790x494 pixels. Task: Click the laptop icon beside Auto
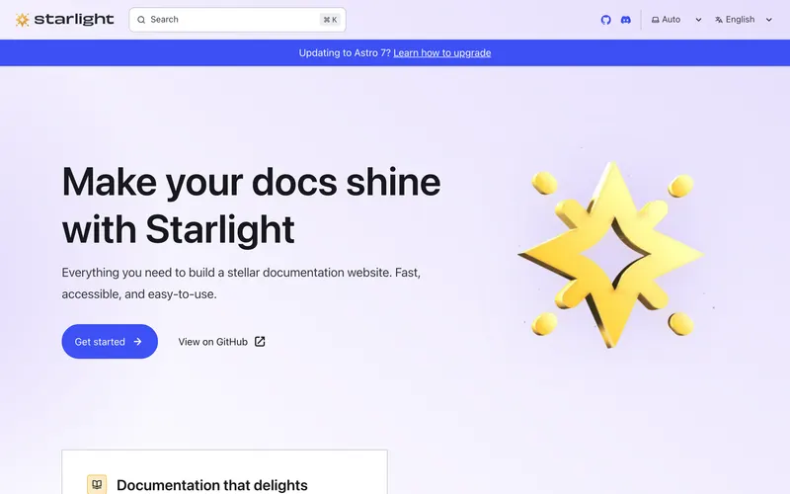(x=655, y=20)
